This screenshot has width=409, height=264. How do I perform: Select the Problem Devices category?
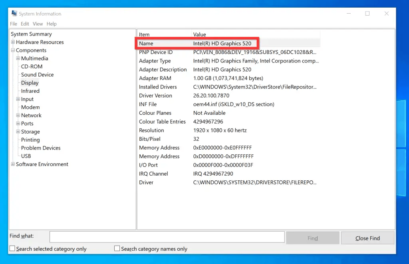(41, 148)
